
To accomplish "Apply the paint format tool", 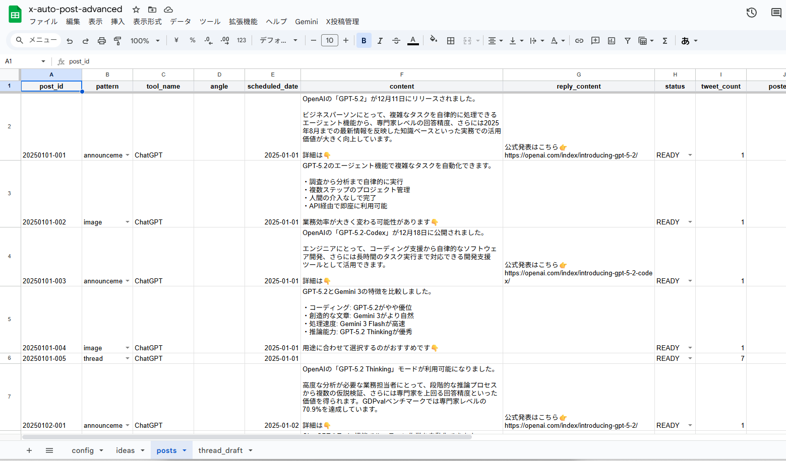I will click(117, 41).
